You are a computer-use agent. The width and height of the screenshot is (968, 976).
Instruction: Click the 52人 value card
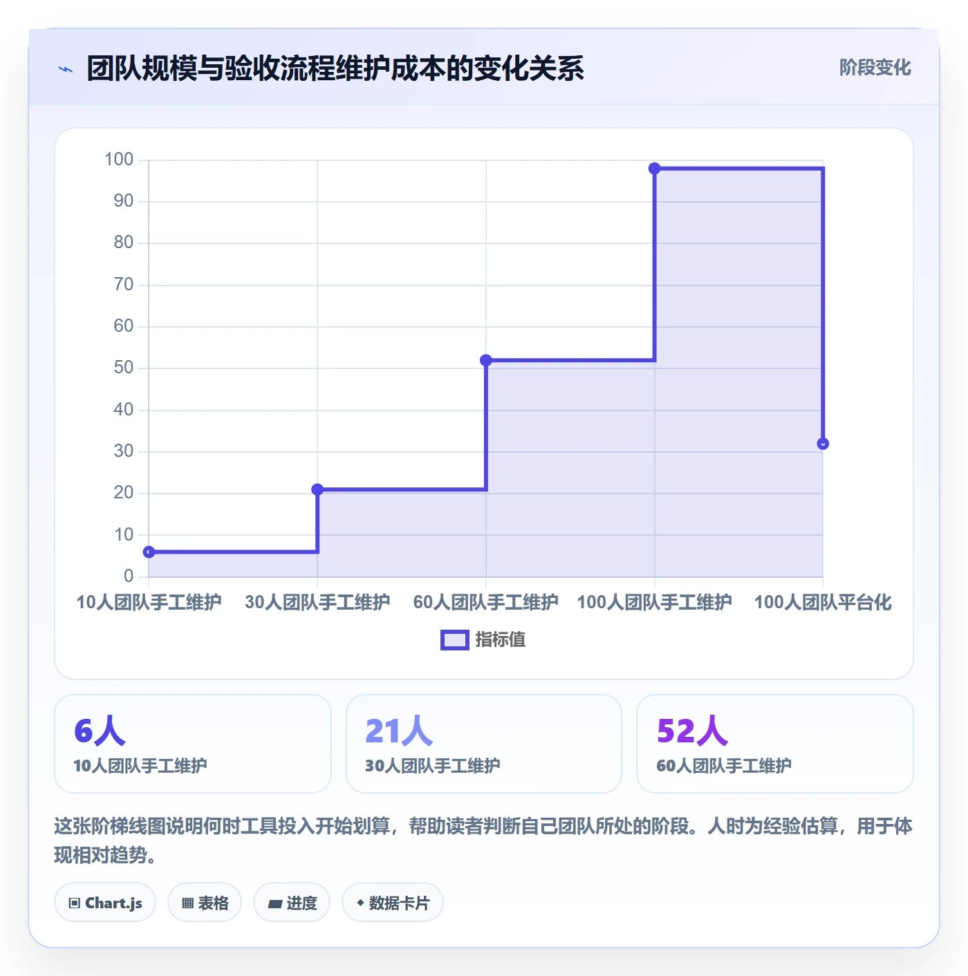775,744
